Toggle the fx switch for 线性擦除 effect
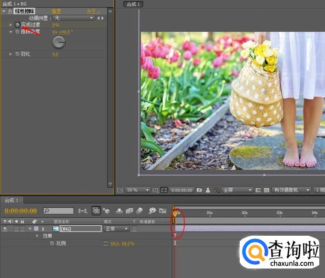The height and width of the screenshot is (278, 325). (x=10, y=11)
